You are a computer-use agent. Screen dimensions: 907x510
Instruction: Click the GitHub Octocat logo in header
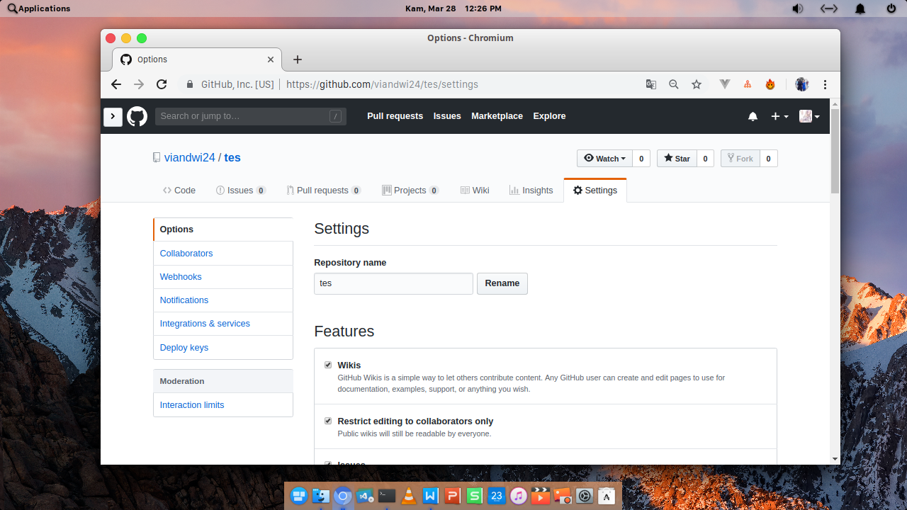pyautogui.click(x=137, y=116)
